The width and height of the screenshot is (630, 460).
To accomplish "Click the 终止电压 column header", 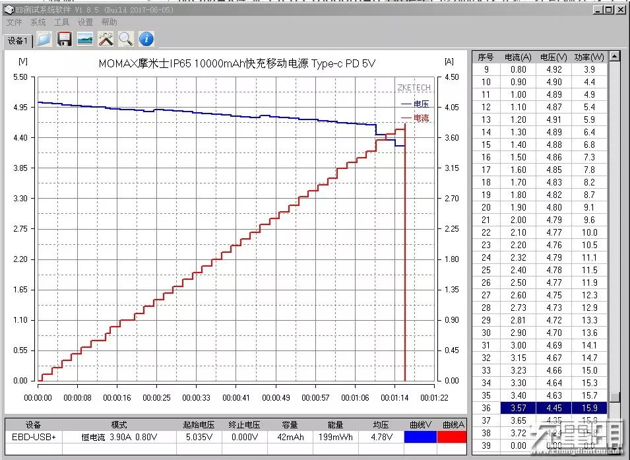I will [244, 424].
